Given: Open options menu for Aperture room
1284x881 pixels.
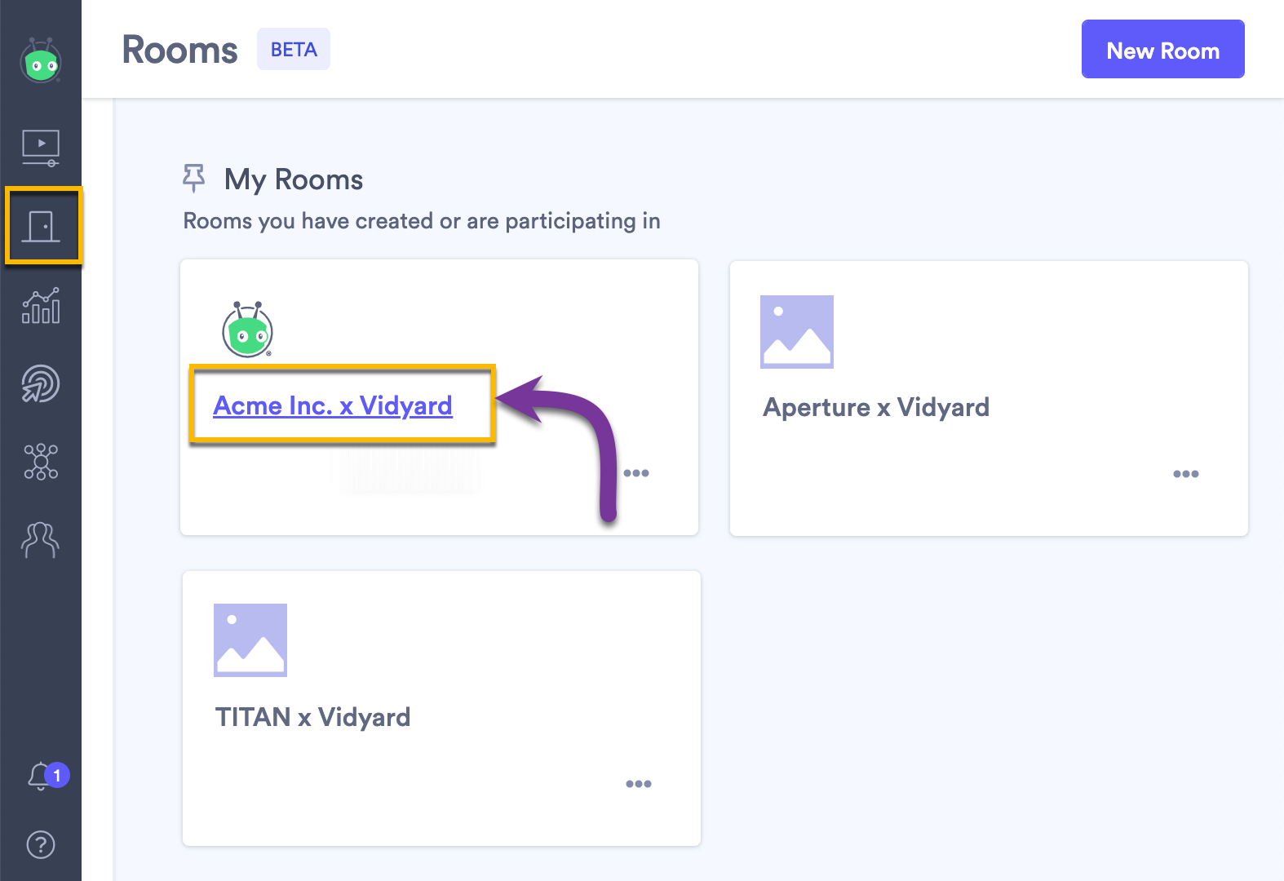Looking at the screenshot, I should point(1186,474).
